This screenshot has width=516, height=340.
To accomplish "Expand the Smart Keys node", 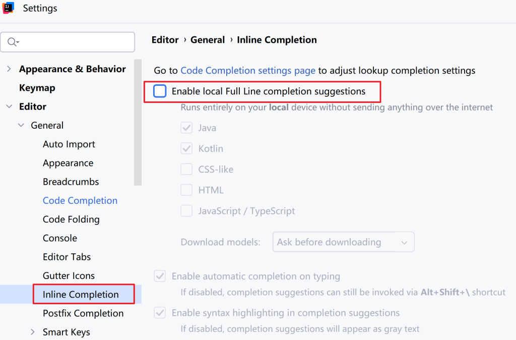I will coord(33,332).
